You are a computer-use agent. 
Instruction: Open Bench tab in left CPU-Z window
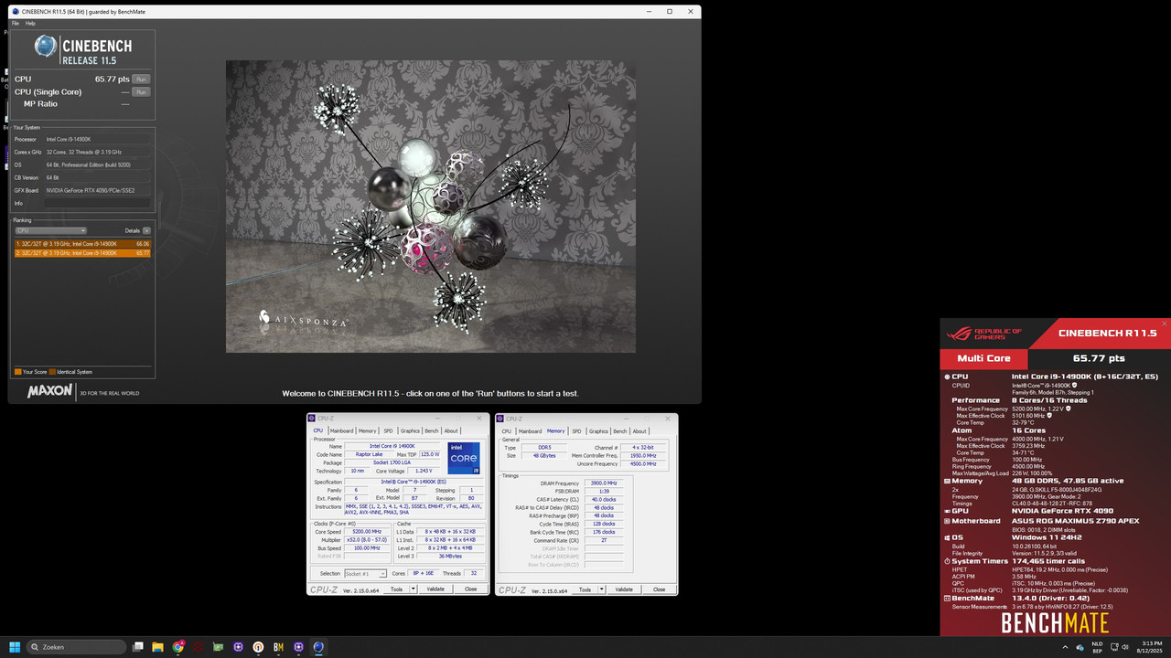pos(432,431)
